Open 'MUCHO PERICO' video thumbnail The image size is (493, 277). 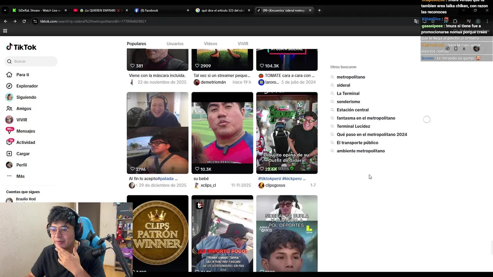(222, 133)
